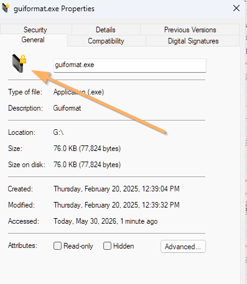The image size is (247, 284).
Task: Click the guiformat.exe title bar icon
Action: pos(6,8)
